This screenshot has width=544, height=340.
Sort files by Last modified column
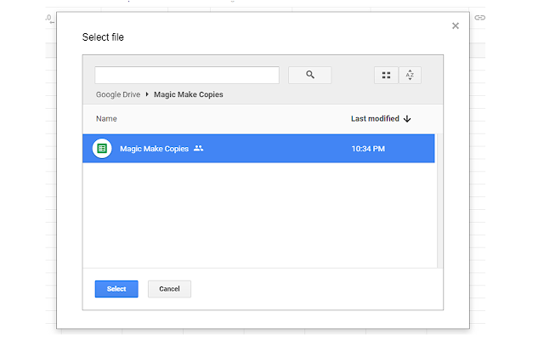pos(375,119)
